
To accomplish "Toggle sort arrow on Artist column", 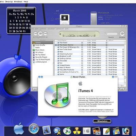I will 106,40.
